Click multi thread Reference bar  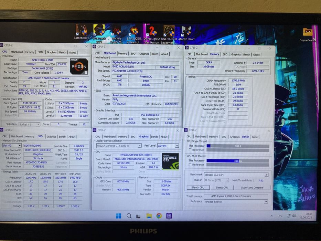[x=238, y=165]
